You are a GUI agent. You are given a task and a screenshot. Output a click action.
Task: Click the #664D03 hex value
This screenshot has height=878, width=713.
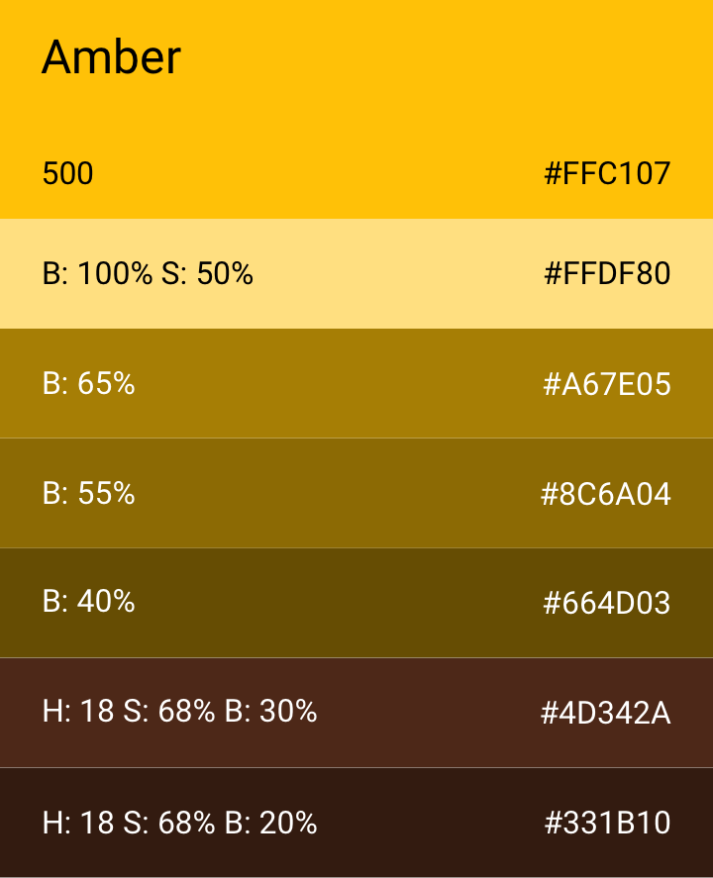[607, 603]
